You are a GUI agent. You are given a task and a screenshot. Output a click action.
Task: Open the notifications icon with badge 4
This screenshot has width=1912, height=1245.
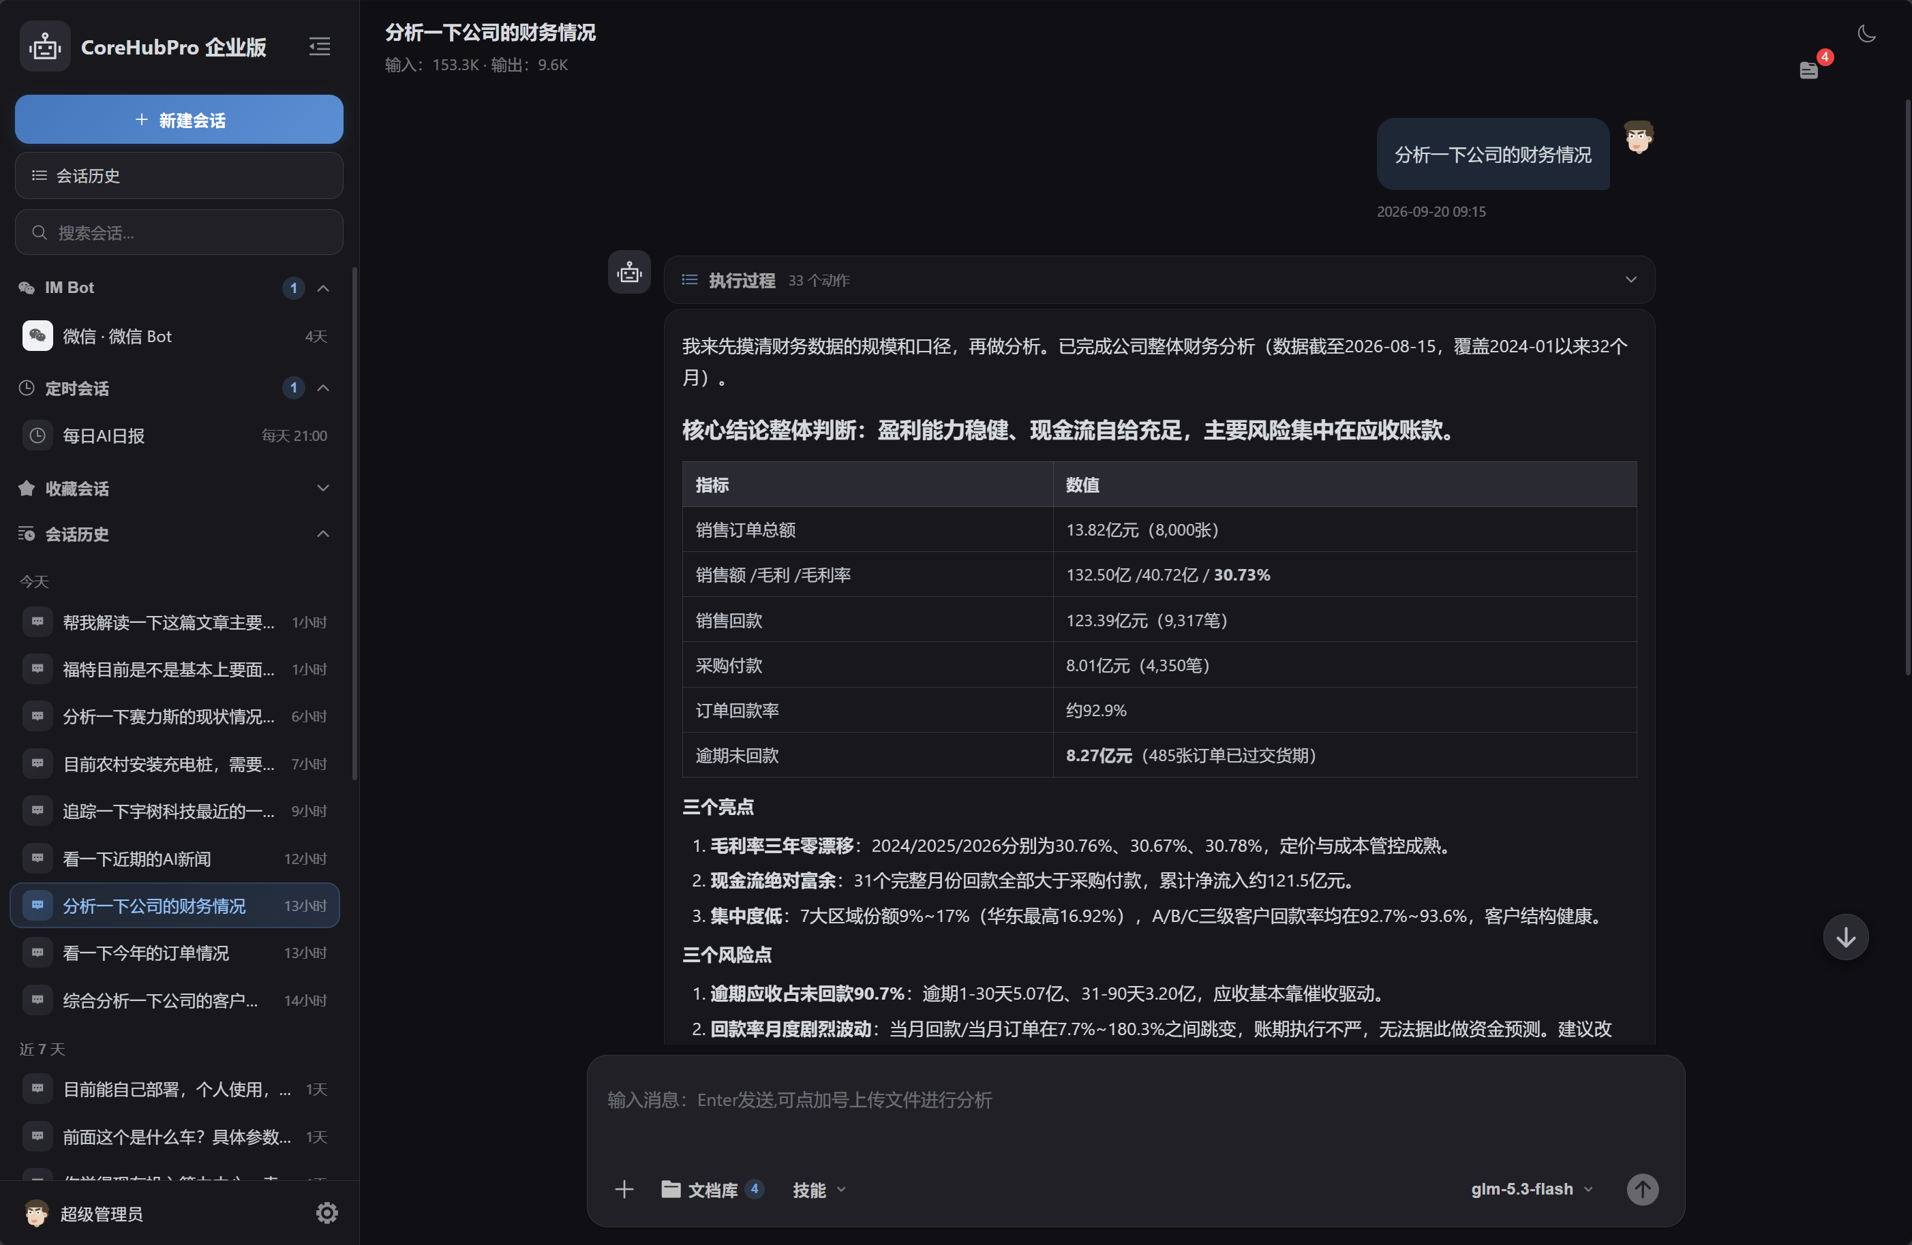[x=1808, y=70]
